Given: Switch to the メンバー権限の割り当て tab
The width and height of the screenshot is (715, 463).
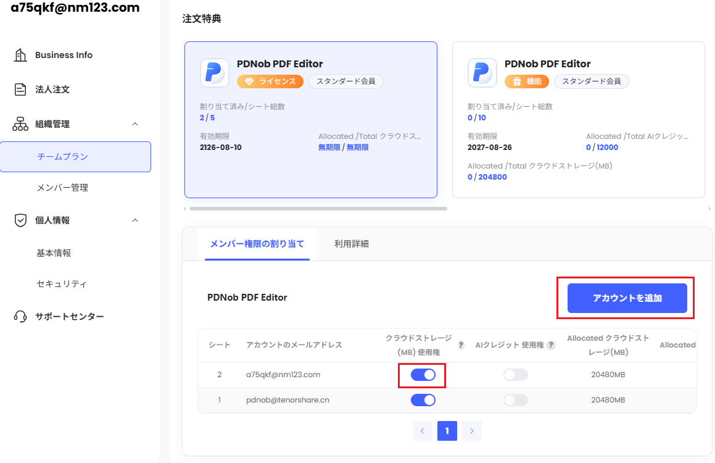Looking at the screenshot, I should (x=257, y=244).
